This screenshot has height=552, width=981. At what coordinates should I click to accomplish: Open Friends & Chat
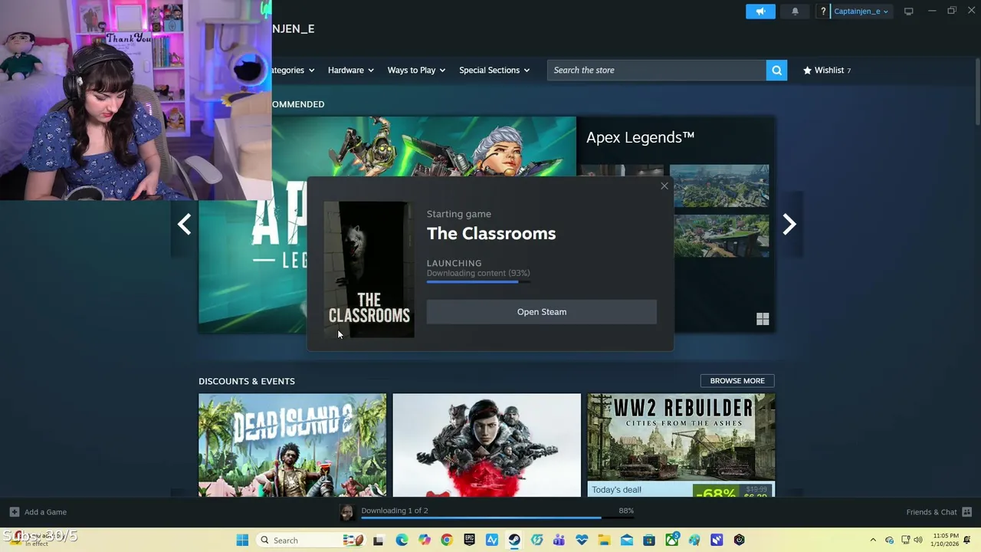click(x=939, y=512)
